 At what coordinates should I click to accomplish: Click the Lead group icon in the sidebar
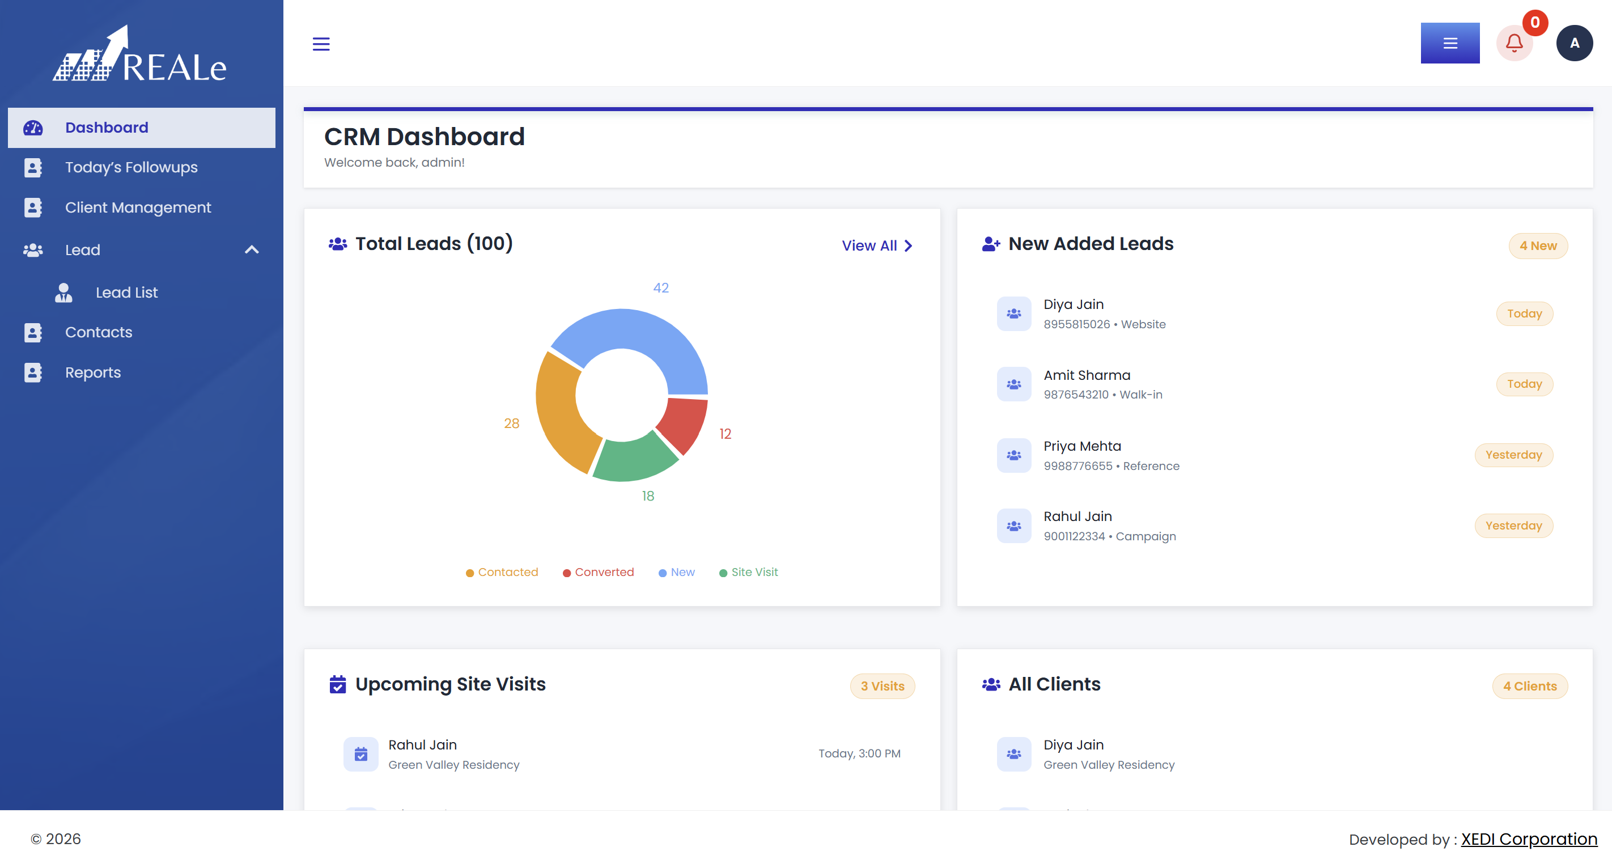(x=32, y=250)
